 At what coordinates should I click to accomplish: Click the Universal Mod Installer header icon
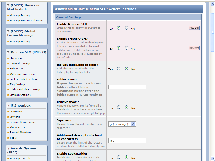coord(8,5)
